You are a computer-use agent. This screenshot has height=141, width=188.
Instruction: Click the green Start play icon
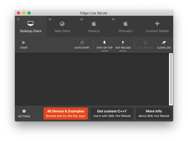(x=24, y=43)
